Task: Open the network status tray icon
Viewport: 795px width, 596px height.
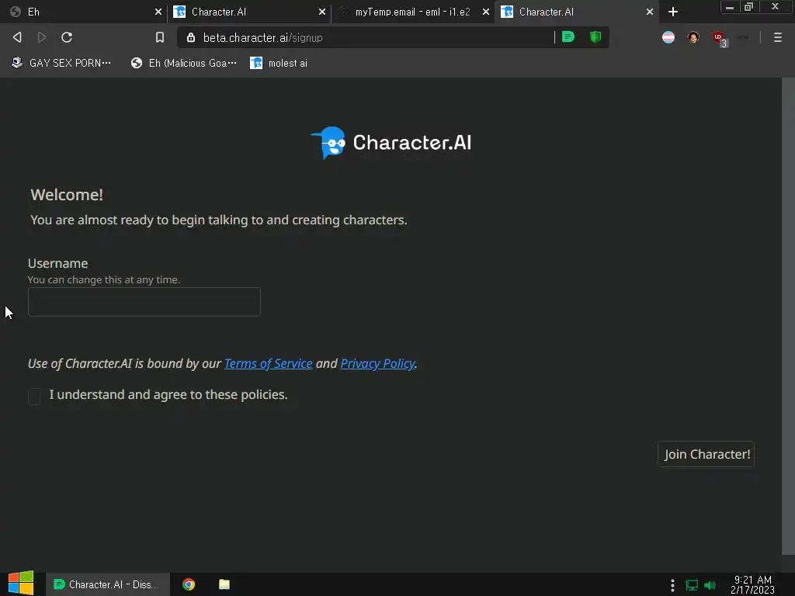Action: [692, 585]
